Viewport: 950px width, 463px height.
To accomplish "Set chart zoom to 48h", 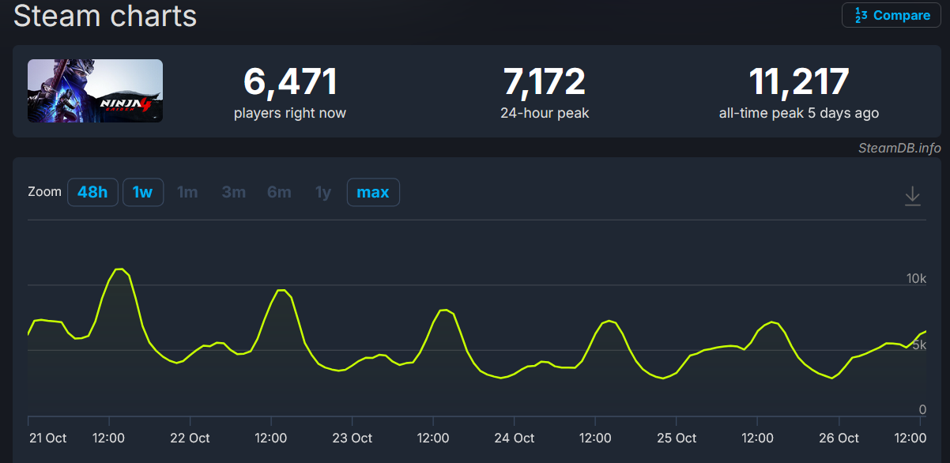I will [92, 192].
